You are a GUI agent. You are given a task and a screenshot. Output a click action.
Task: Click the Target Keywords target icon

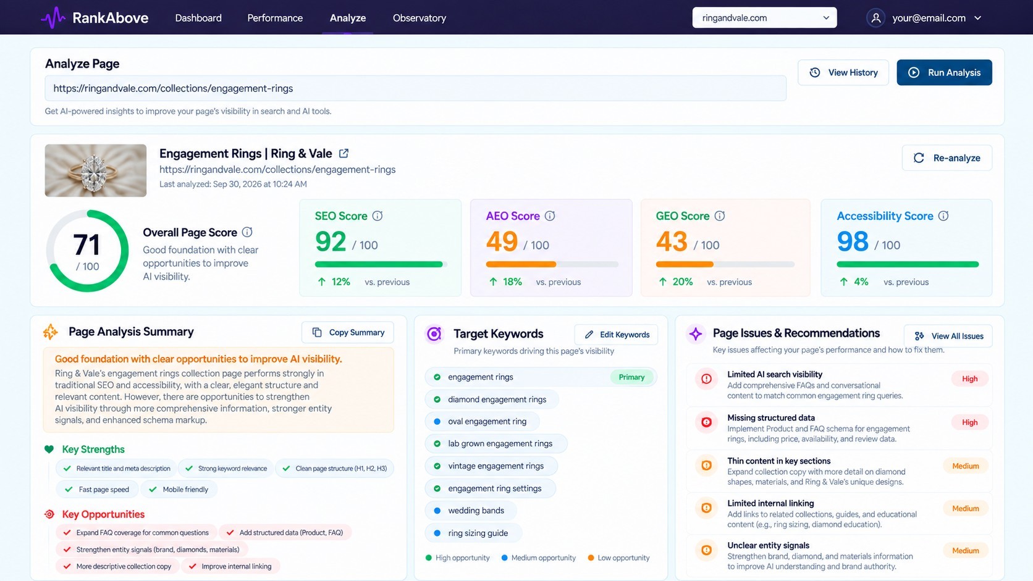(434, 334)
